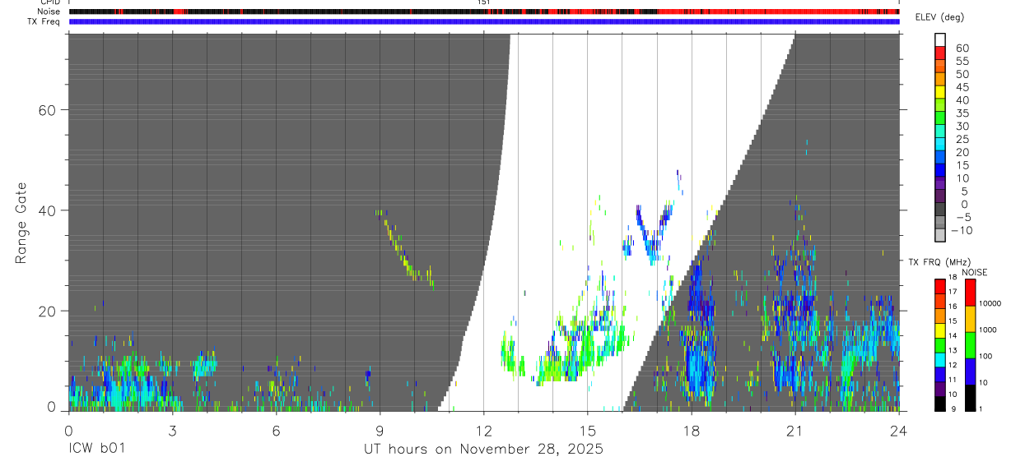Image resolution: width=1011 pixels, height=466 pixels.
Task: Click the '10000' value on NOISE scale
Action: [990, 303]
